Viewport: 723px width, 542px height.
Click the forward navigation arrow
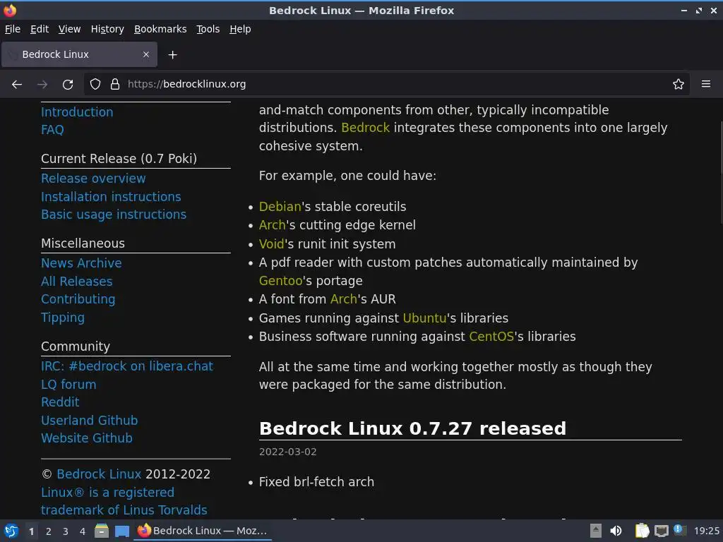tap(42, 85)
